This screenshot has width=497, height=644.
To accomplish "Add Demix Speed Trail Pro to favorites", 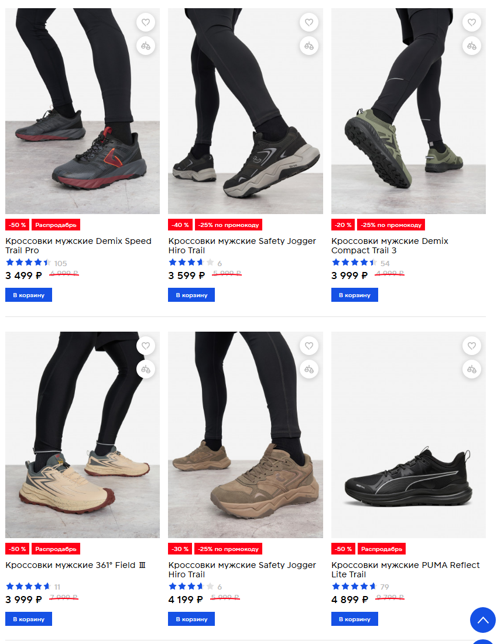I will (x=146, y=22).
